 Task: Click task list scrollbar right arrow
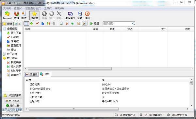tap(192, 69)
